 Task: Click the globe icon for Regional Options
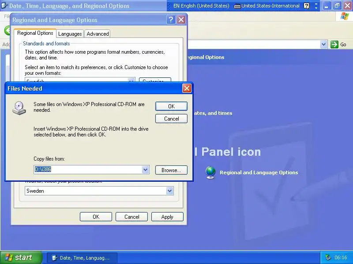(x=210, y=172)
